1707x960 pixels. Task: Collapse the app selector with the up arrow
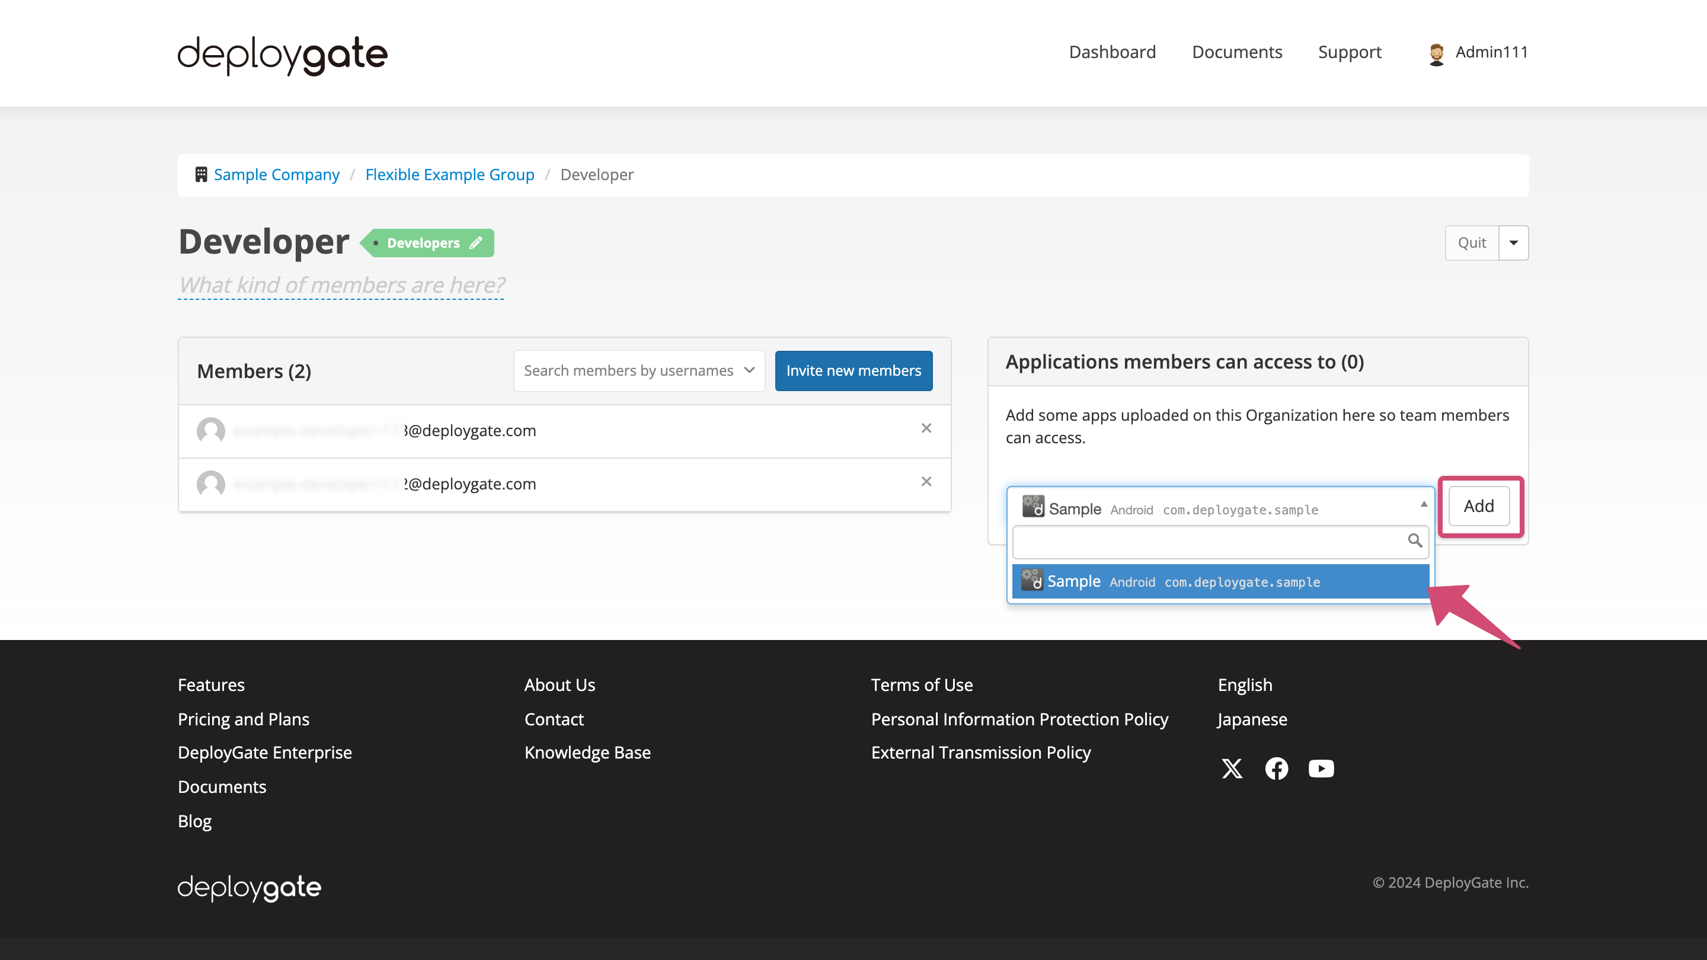click(x=1424, y=505)
